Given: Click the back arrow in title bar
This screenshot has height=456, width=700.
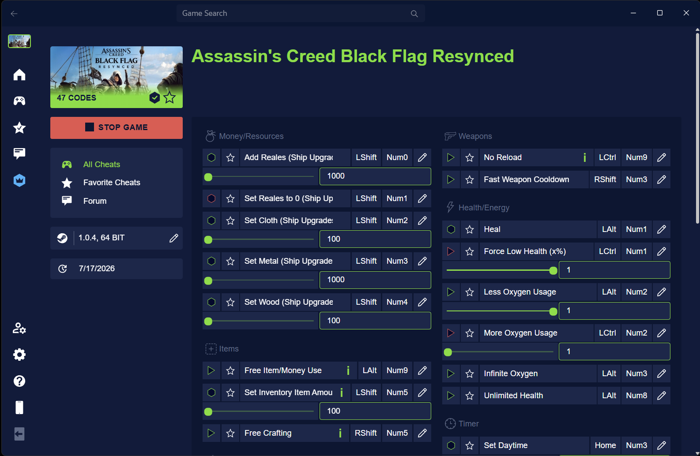Looking at the screenshot, I should (14, 14).
